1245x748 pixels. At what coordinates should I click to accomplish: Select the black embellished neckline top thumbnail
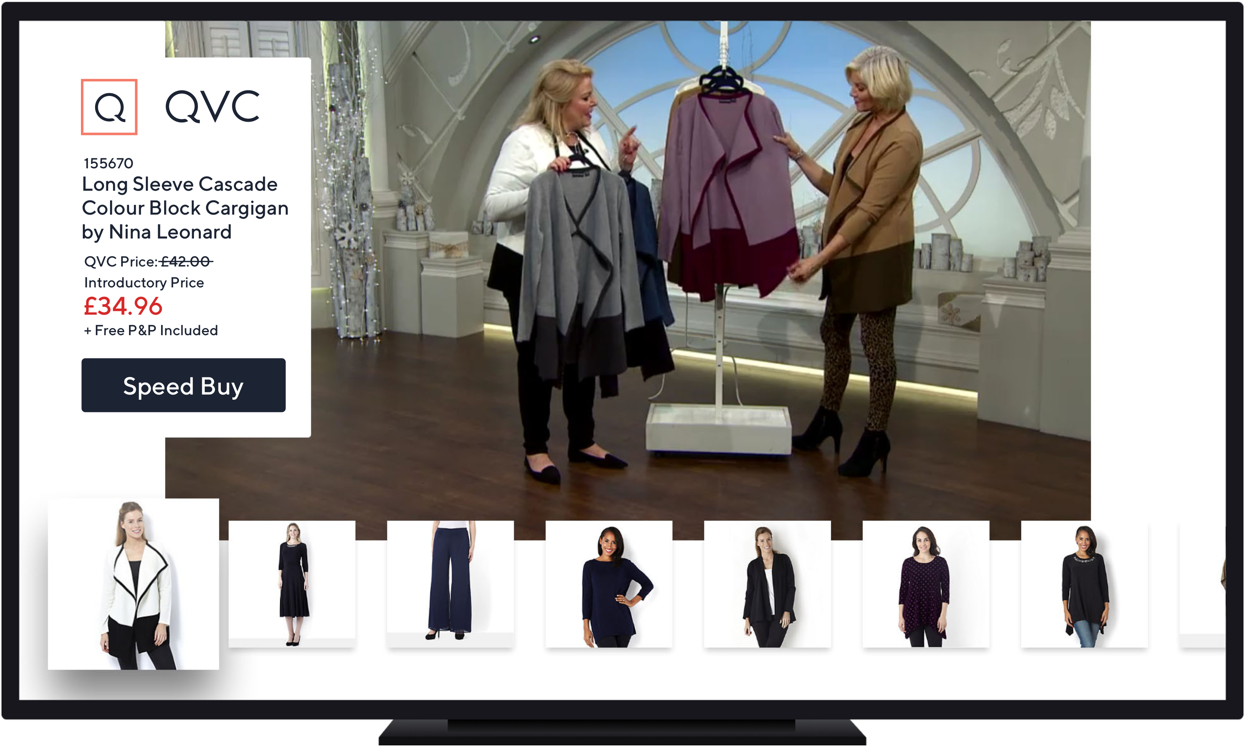(x=1084, y=584)
